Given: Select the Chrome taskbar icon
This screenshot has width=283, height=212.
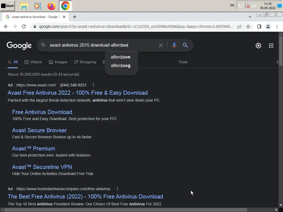Looking at the screenshot, I should [65, 6].
